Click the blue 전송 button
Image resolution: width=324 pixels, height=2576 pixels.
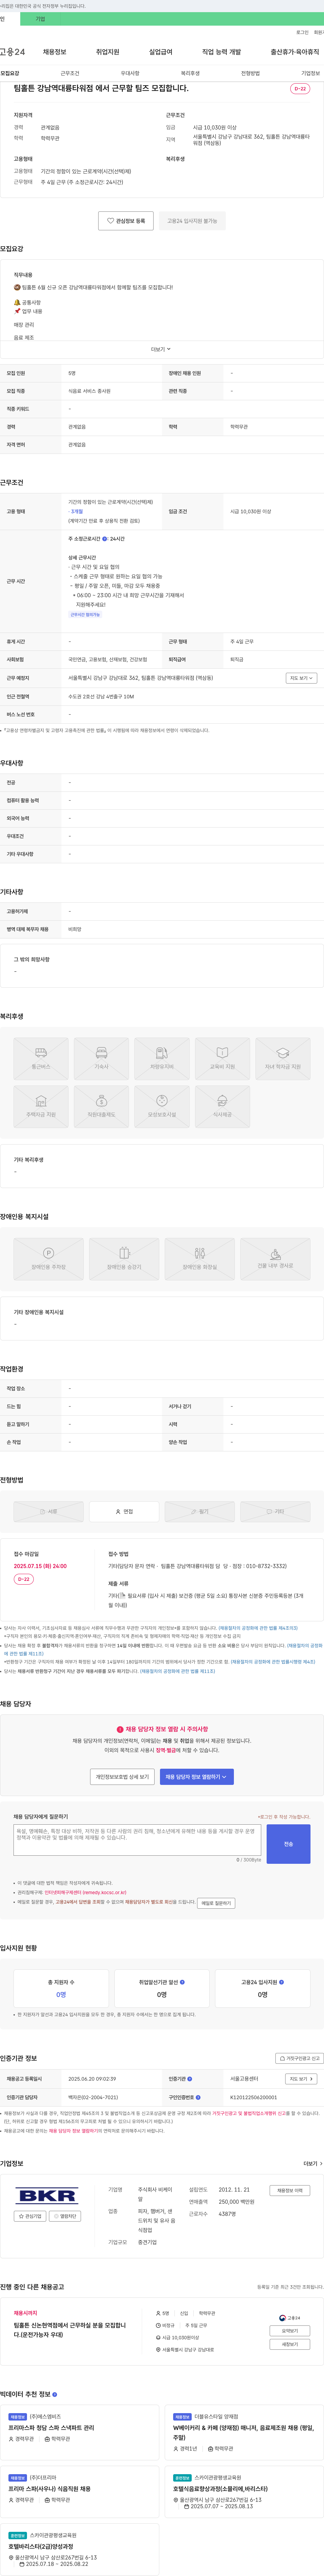[288, 1844]
